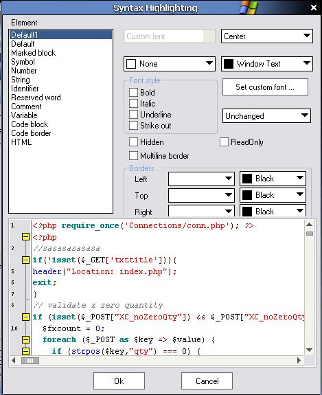Click the preview scroll up arrow
This screenshot has height=395, width=322.
(x=310, y=225)
